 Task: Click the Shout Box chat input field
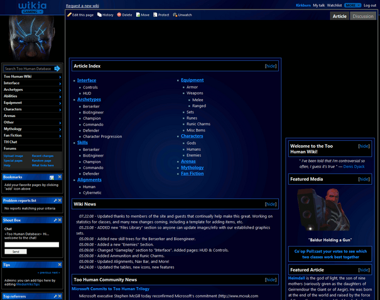(x=32, y=245)
